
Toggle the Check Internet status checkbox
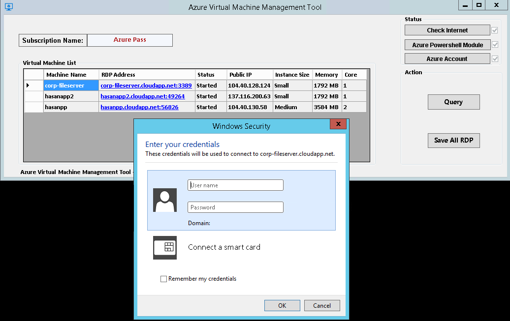coord(495,30)
